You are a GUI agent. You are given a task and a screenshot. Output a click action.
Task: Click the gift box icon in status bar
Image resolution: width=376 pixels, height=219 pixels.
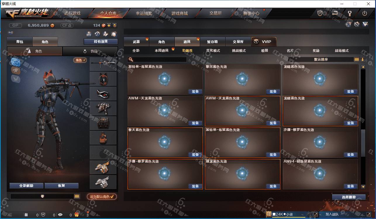[77, 215]
